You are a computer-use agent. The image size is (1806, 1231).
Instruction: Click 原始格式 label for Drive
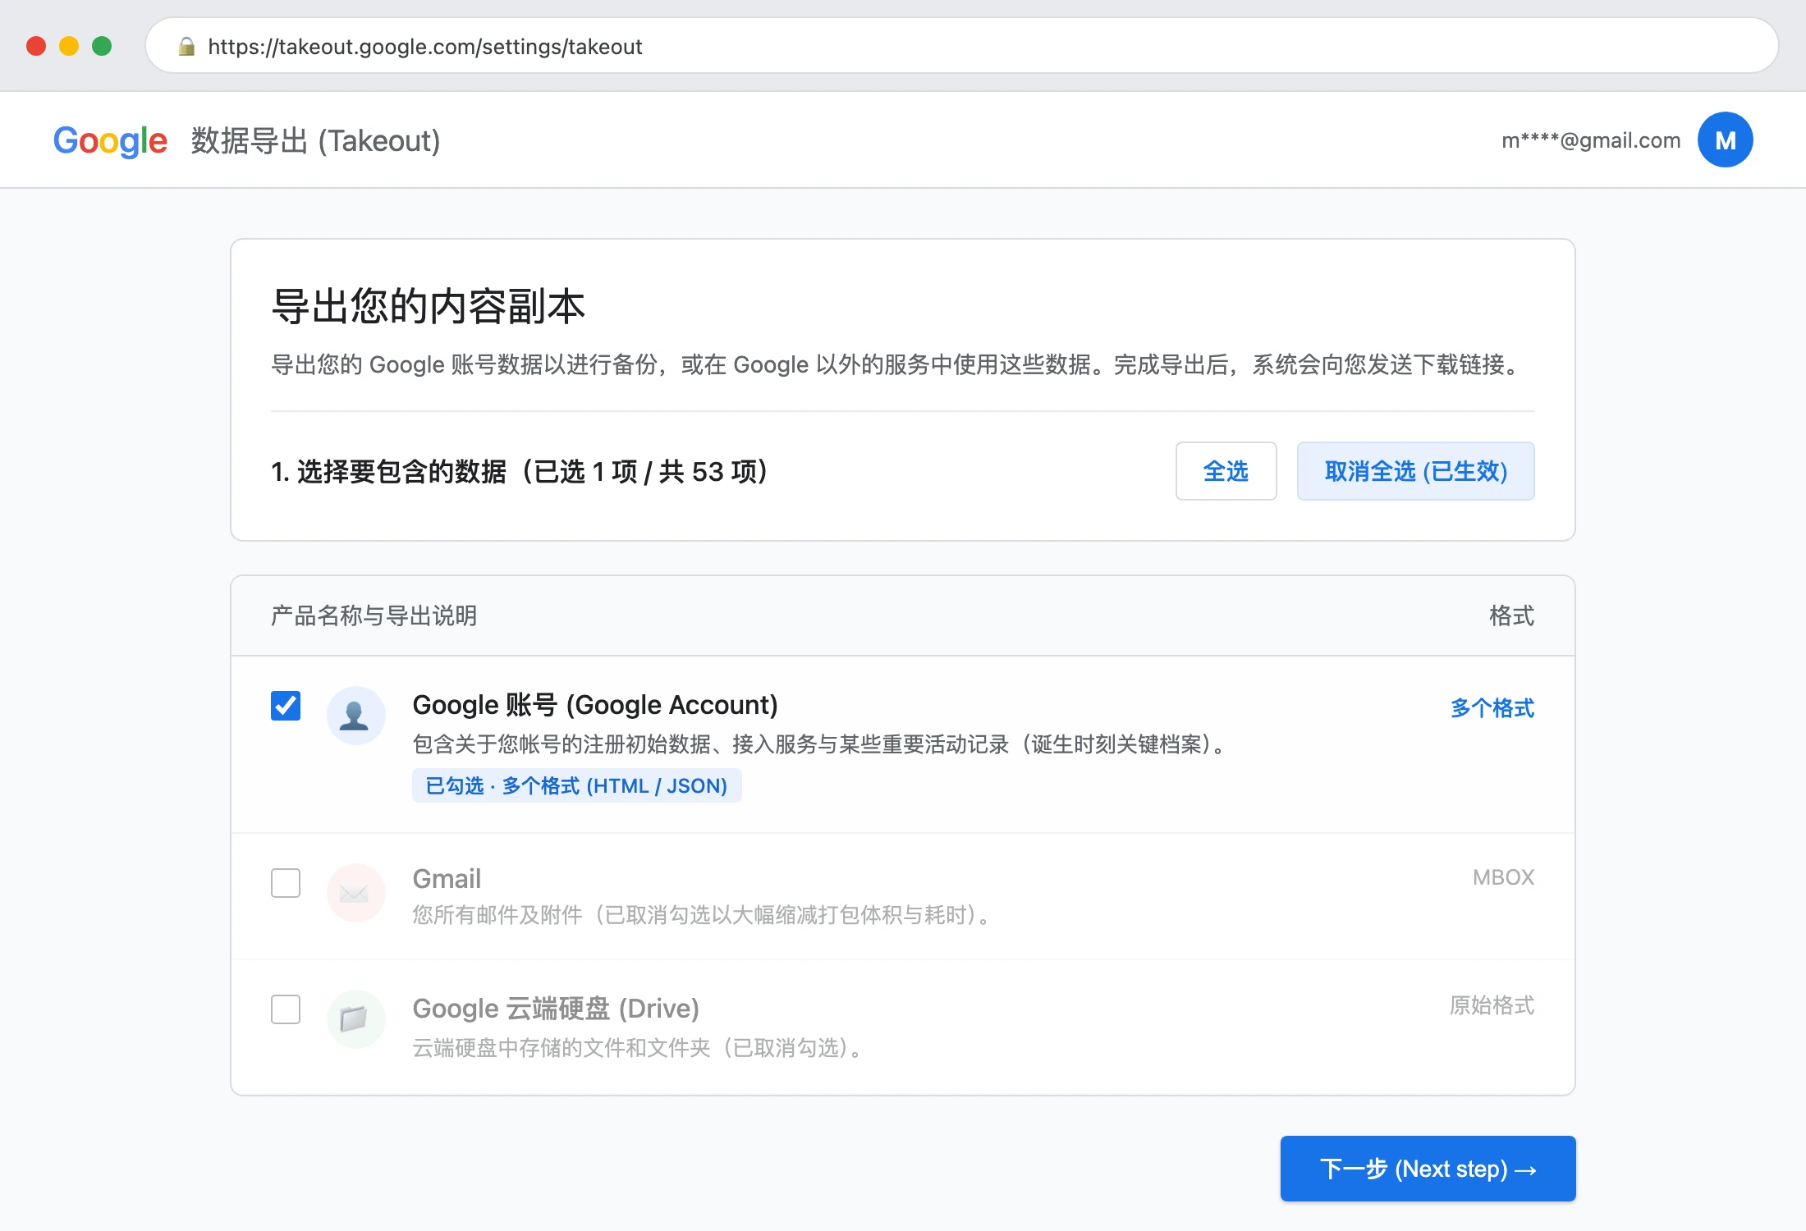[x=1492, y=1005]
